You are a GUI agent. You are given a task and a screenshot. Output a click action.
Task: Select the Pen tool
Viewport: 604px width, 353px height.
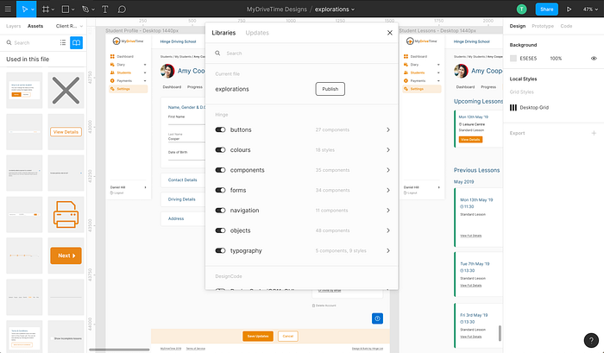coord(85,9)
